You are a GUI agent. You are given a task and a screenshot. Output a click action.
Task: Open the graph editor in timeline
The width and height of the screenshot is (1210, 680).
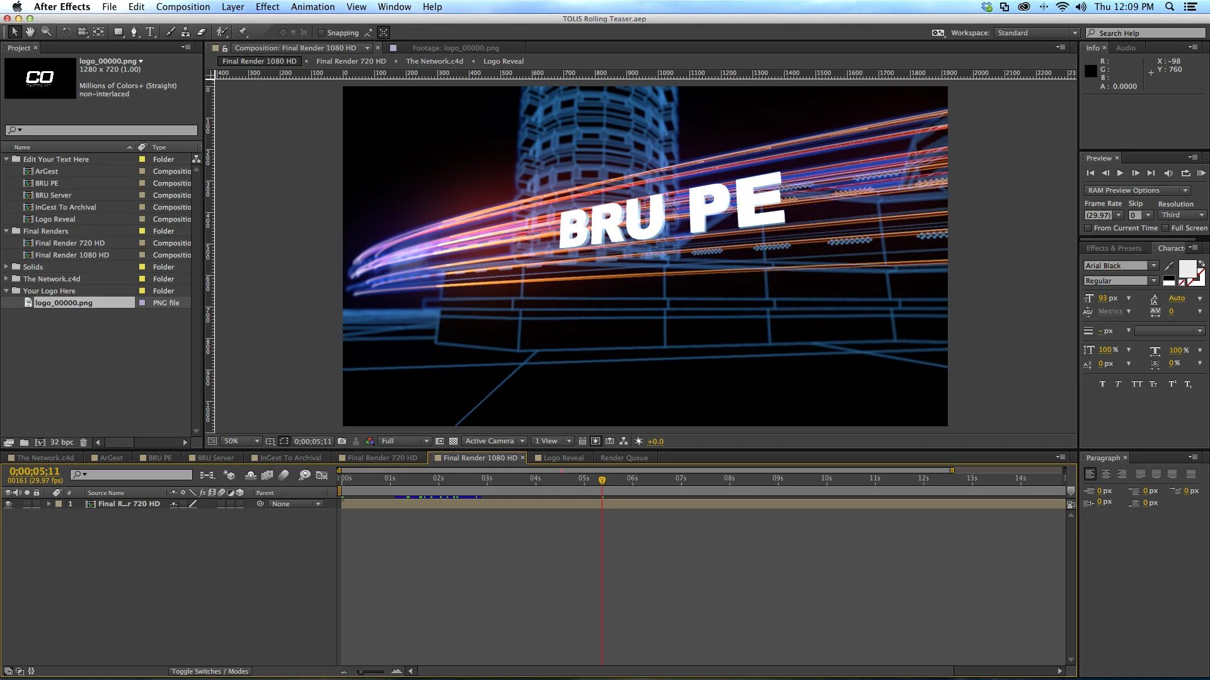pyautogui.click(x=322, y=475)
